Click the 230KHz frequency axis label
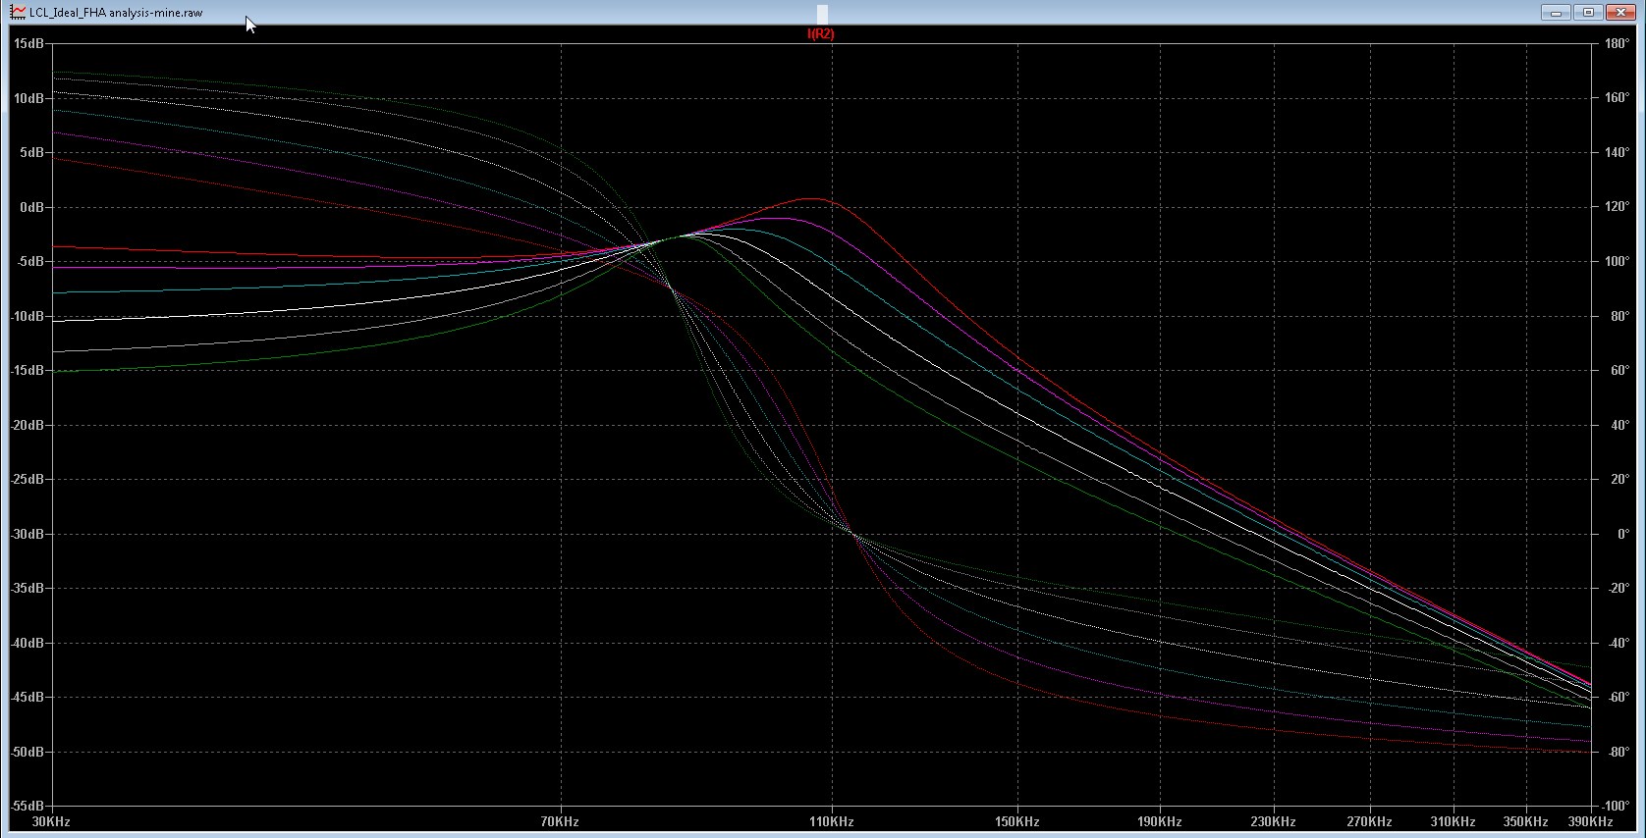Image resolution: width=1646 pixels, height=838 pixels. click(1273, 822)
